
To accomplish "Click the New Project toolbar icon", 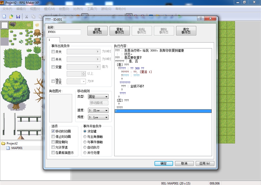I will [x=5, y=17].
